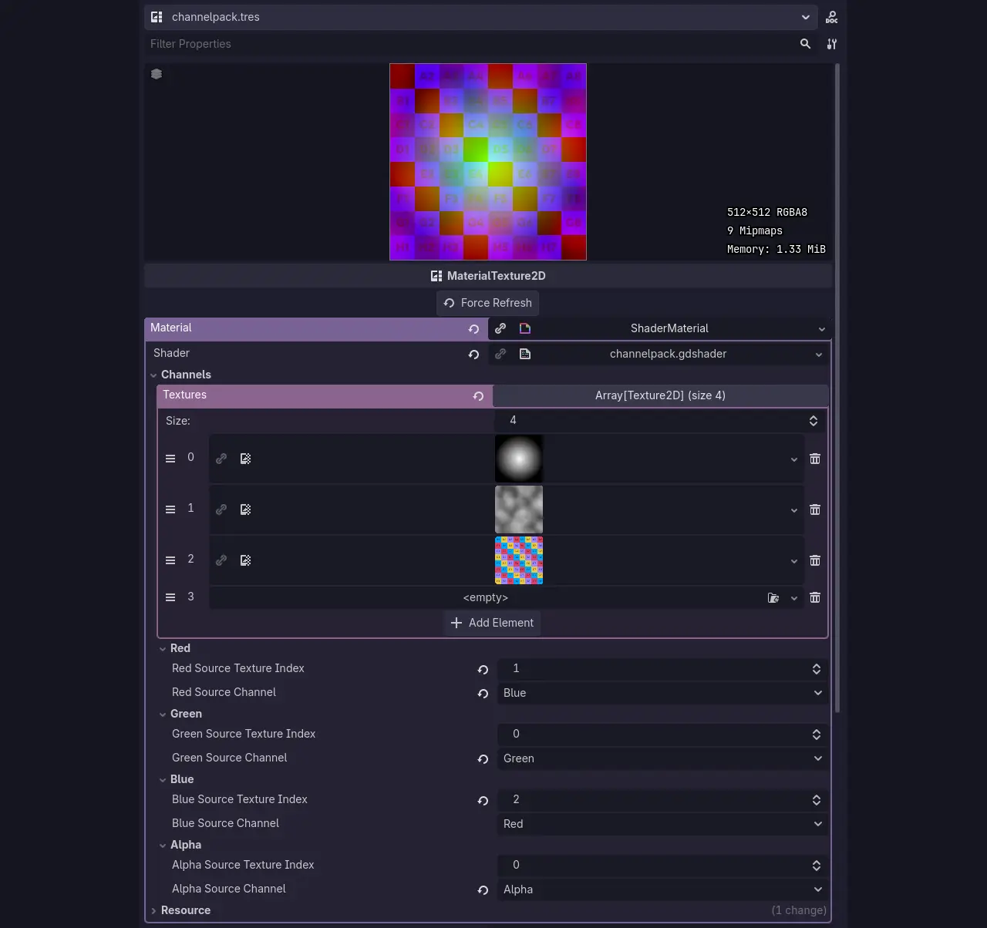Click the layers icon in texture preview
Viewport: 987px width, 928px height.
[157, 74]
